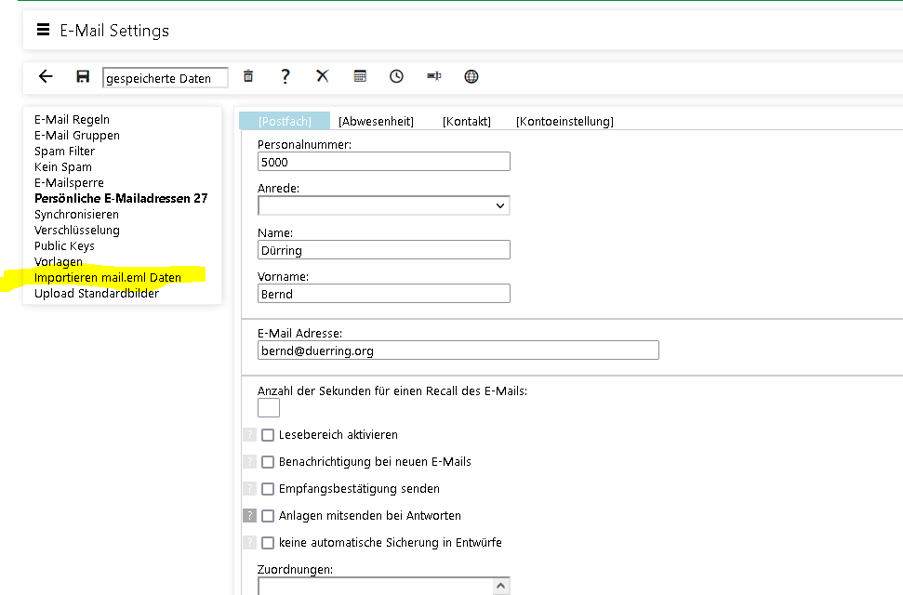
Task: Expand the Anrede dropdown
Action: click(500, 205)
